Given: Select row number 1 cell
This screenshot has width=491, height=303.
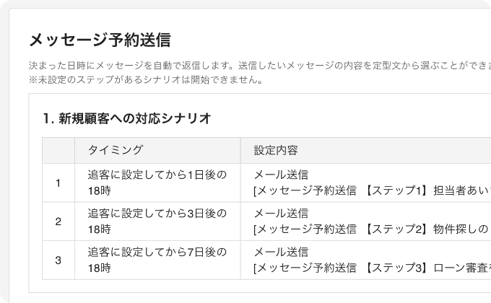Looking at the screenshot, I should point(58,183).
